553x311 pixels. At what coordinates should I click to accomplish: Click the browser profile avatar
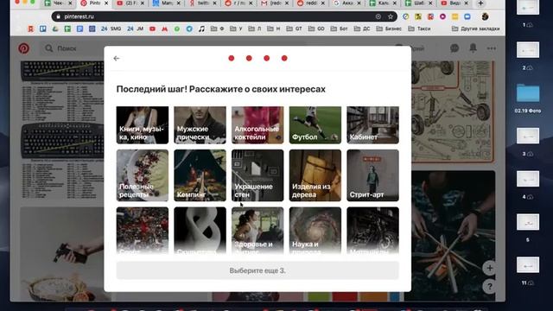point(486,16)
